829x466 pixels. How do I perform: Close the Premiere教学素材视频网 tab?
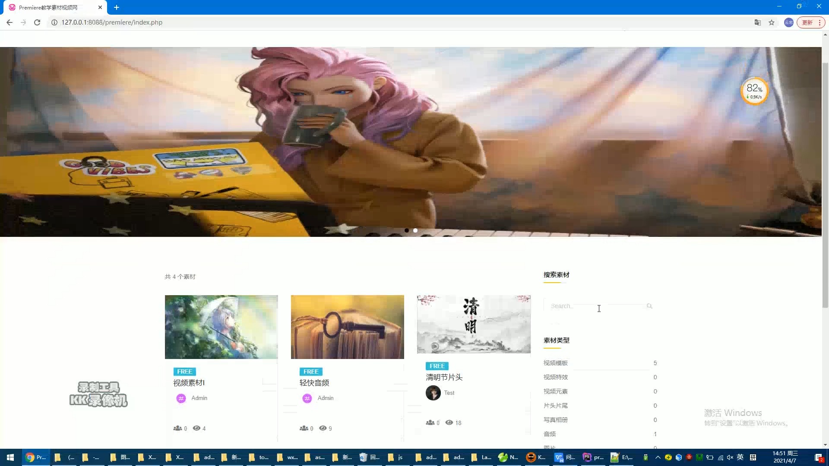click(x=100, y=7)
